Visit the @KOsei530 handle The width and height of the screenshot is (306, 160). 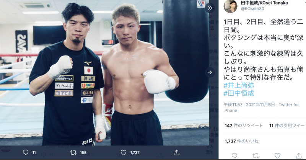point(252,8)
